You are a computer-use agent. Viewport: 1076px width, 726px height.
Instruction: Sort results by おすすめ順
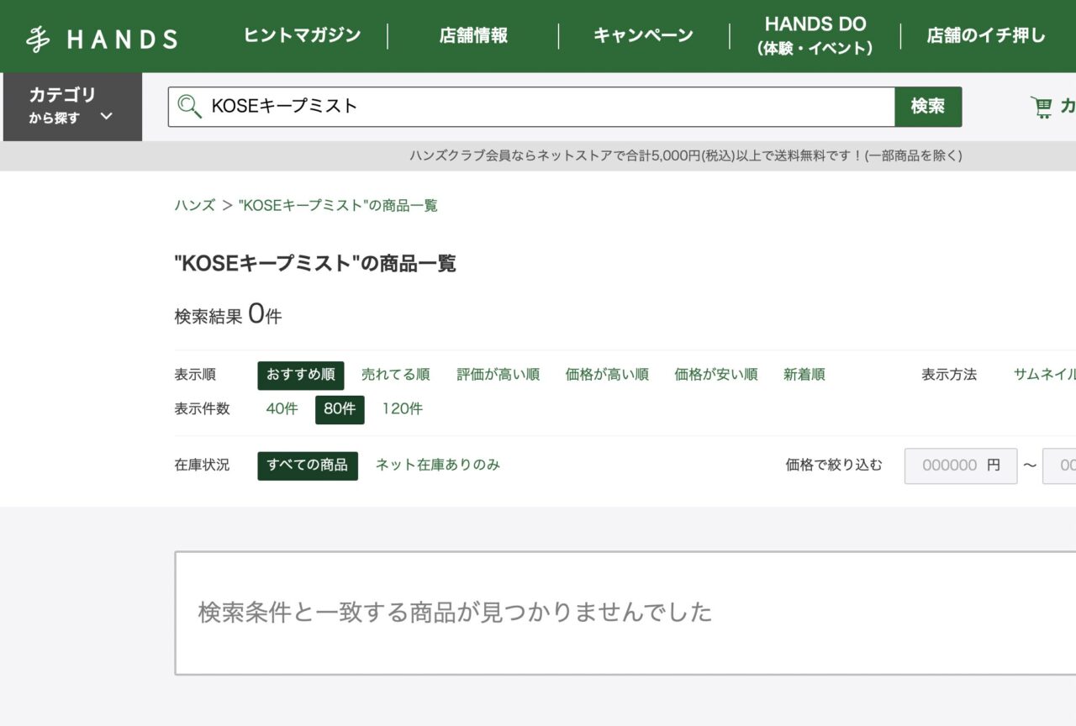[x=301, y=375]
